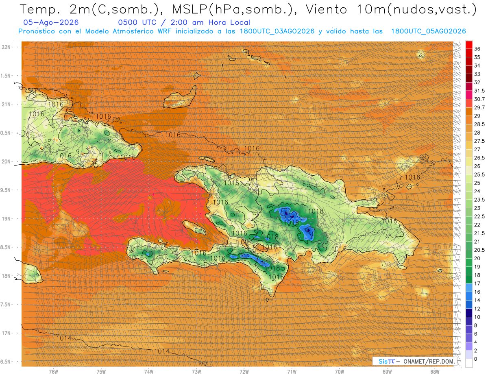The height and width of the screenshot is (377, 488).
Task: Click the 6 value on the color scale
Action: coord(476,334)
